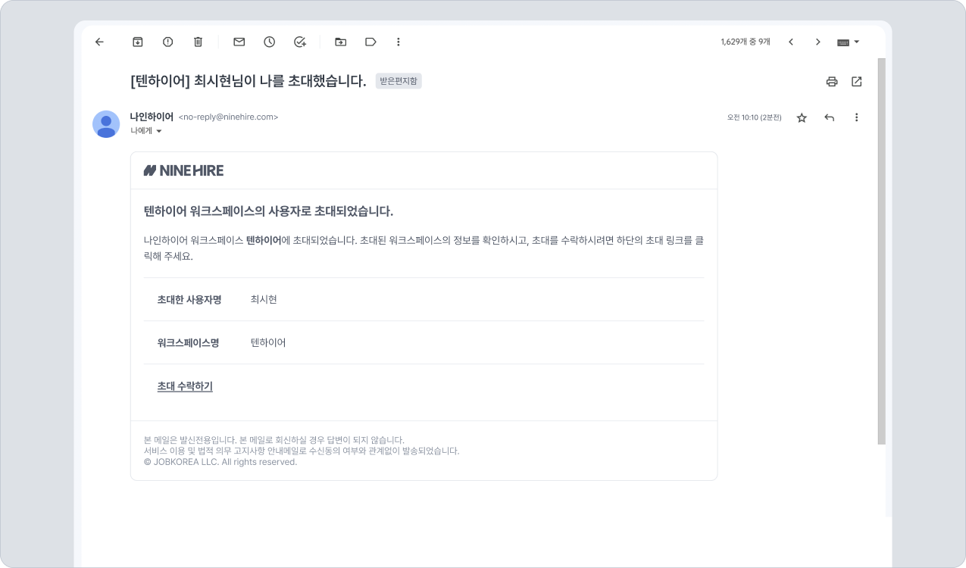Go to newer email arrow
966x568 pixels.
tap(791, 42)
